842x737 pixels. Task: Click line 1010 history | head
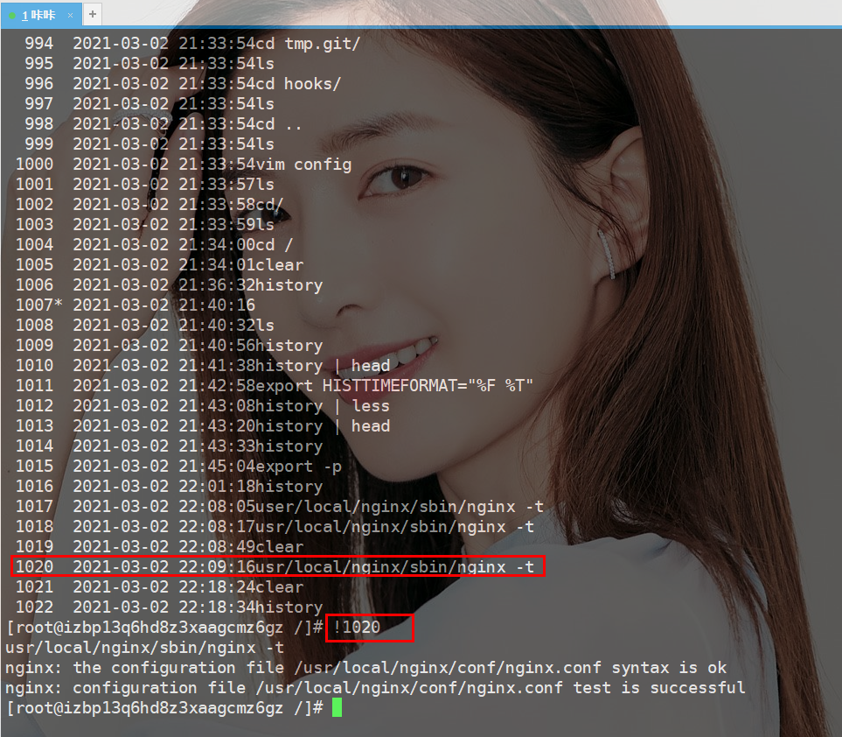coord(203,366)
